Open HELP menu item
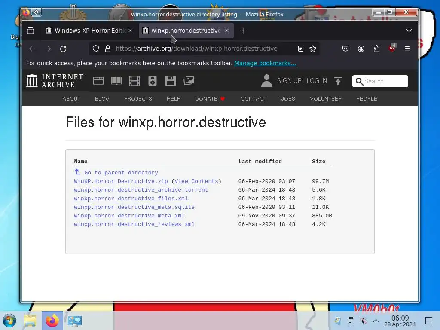 (174, 99)
